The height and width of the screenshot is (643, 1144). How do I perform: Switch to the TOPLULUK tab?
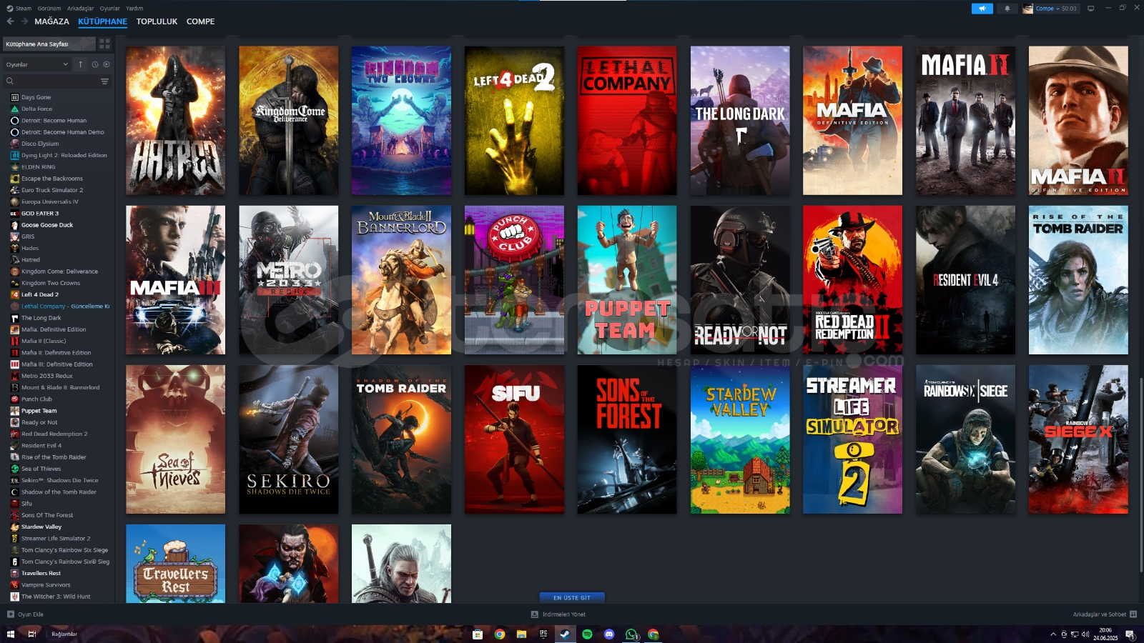pos(157,21)
